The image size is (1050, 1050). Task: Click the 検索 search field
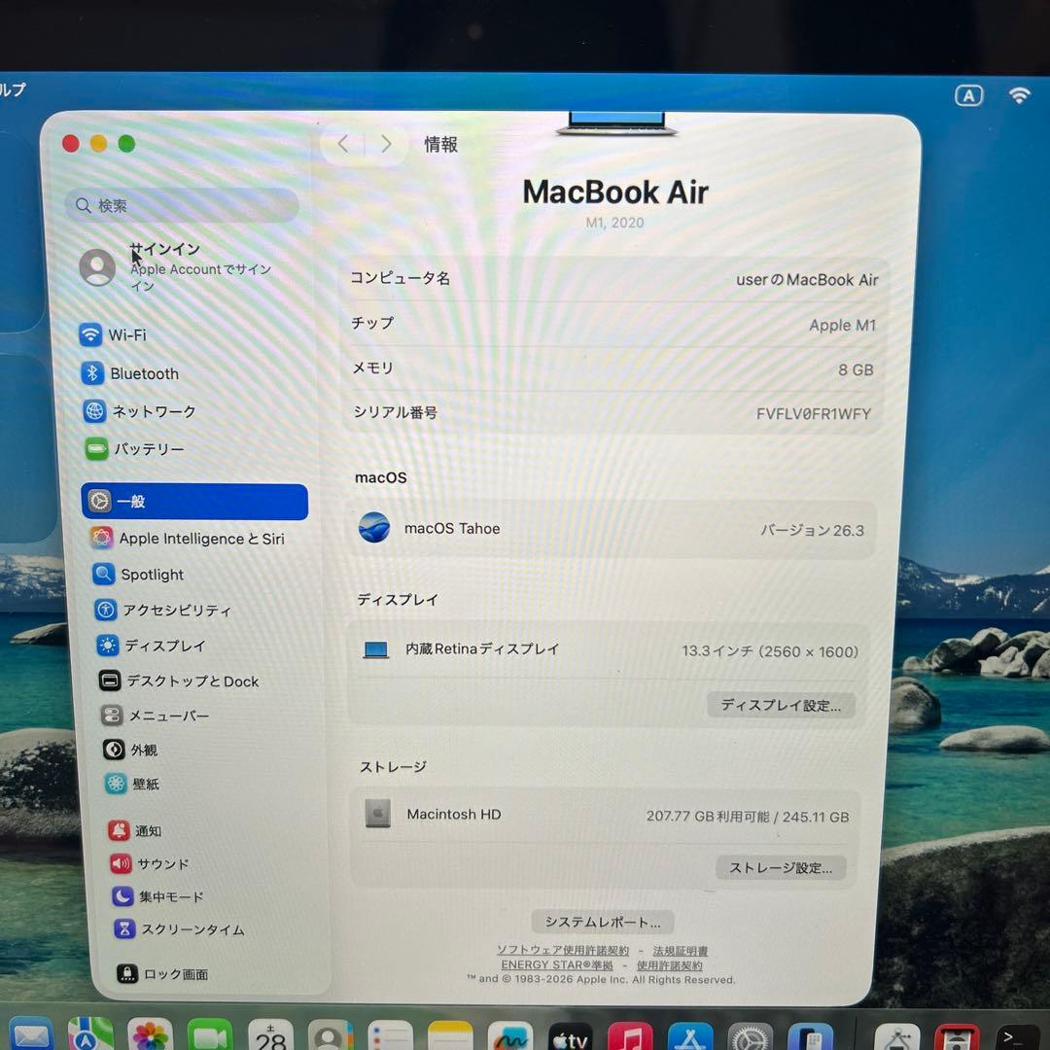click(182, 205)
